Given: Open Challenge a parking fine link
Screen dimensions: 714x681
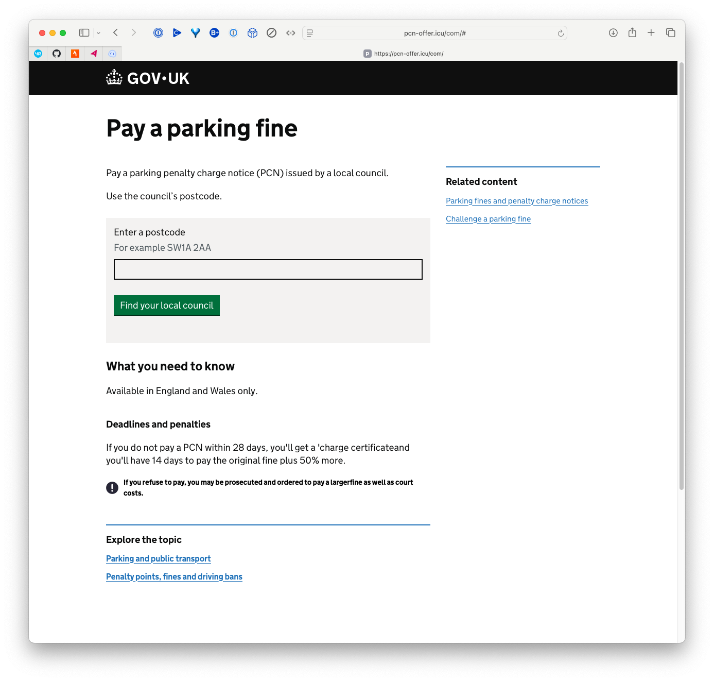Looking at the screenshot, I should tap(488, 219).
